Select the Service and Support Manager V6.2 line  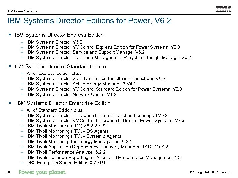pos(86,52)
